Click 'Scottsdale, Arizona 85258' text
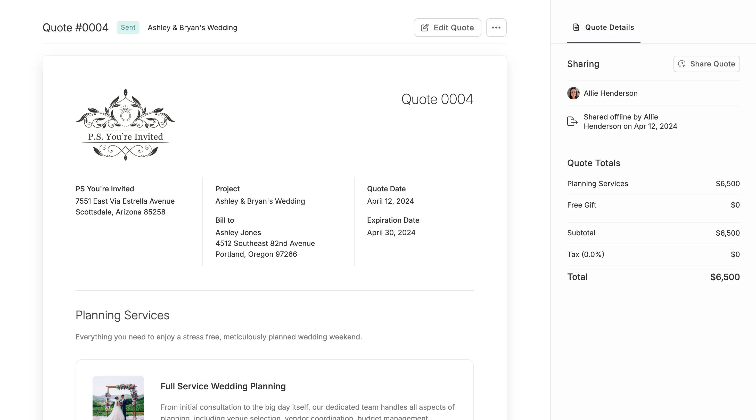The image size is (756, 420). coord(120,212)
